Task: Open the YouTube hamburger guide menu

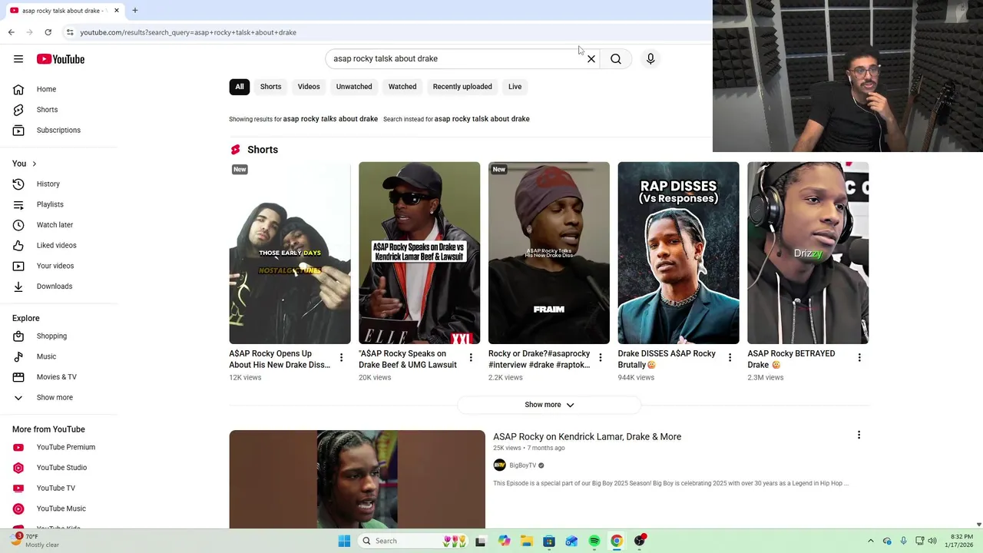Action: (x=18, y=59)
